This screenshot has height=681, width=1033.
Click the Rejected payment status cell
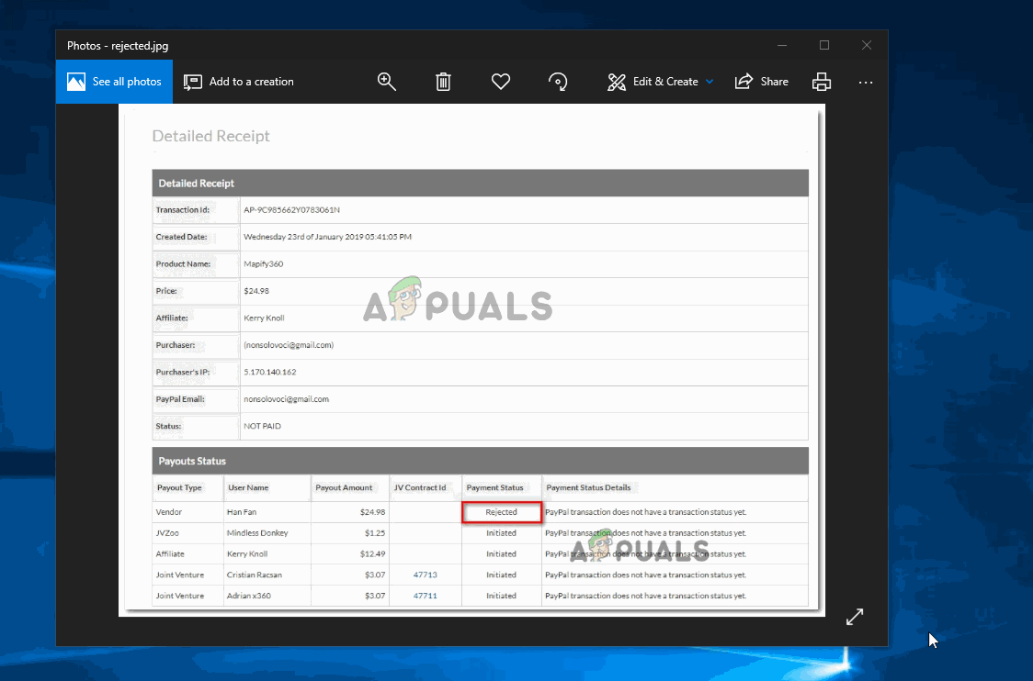(x=502, y=512)
